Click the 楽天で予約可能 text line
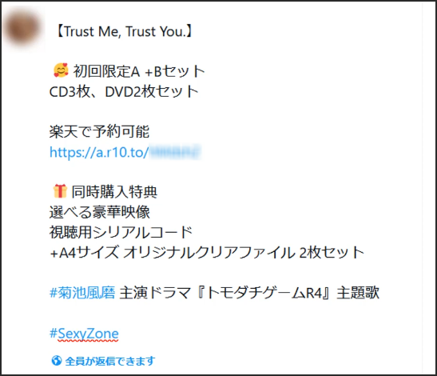Viewport: 437px width, 376px height. click(x=100, y=132)
